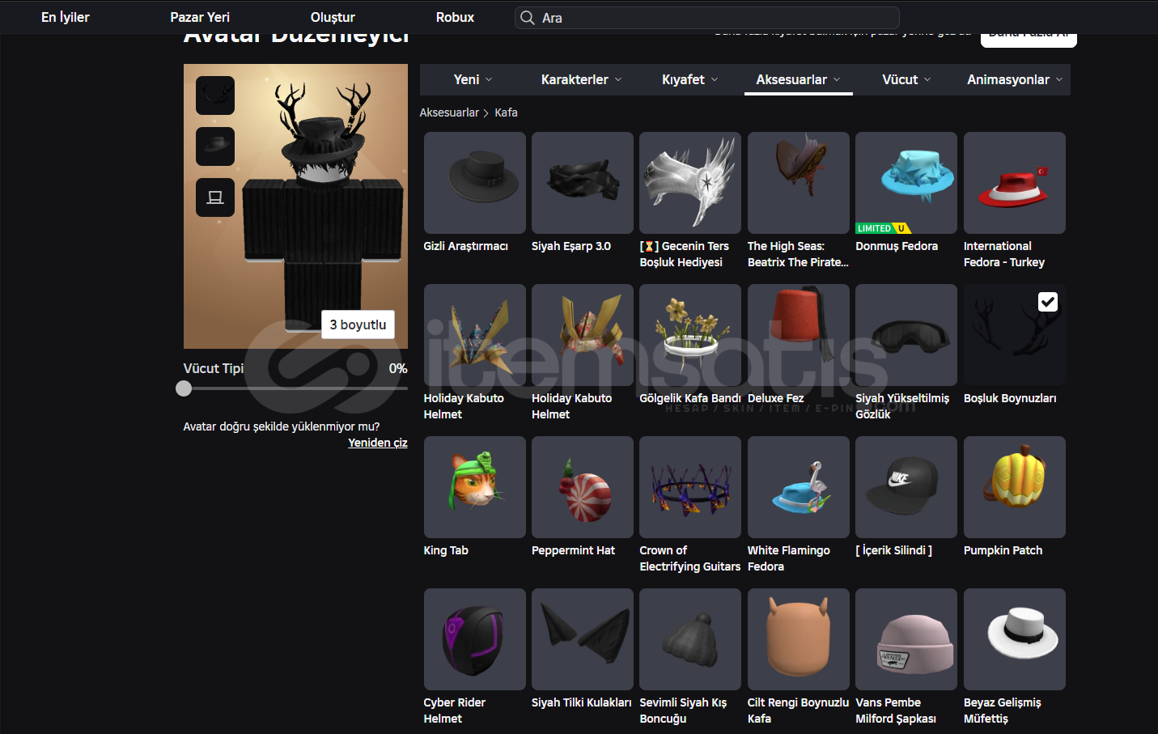Click the Yeniden çiz link
The image size is (1158, 734).
click(378, 443)
